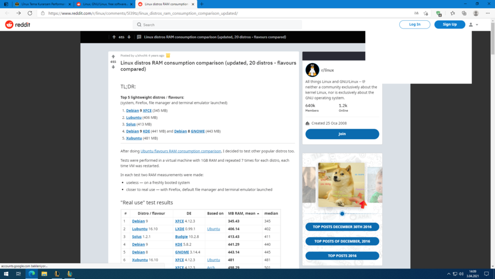This screenshot has height=279, width=495.
Task: Open the Budgie link in the table
Action: [182, 237]
